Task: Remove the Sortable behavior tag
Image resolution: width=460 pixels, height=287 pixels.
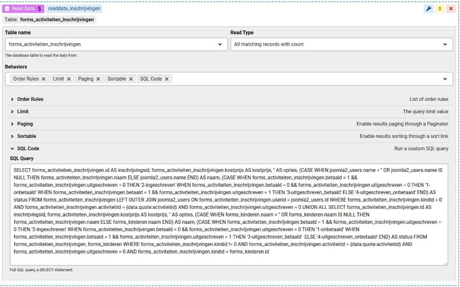Action: pos(131,79)
